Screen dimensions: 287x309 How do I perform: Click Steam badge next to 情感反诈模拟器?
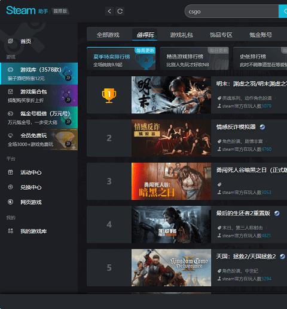[x=262, y=127]
